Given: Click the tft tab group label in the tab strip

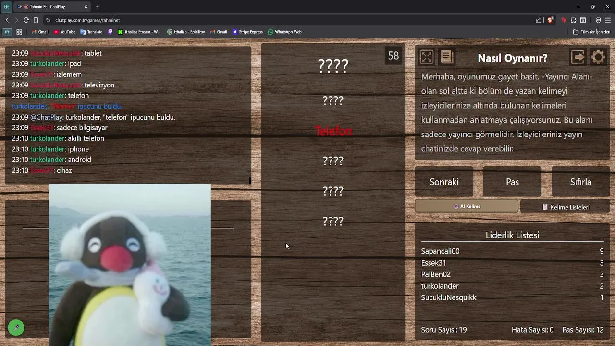Looking at the screenshot, I should coord(7,7).
